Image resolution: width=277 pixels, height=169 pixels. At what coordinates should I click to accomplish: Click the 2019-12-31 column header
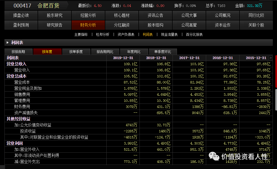tap(123, 58)
